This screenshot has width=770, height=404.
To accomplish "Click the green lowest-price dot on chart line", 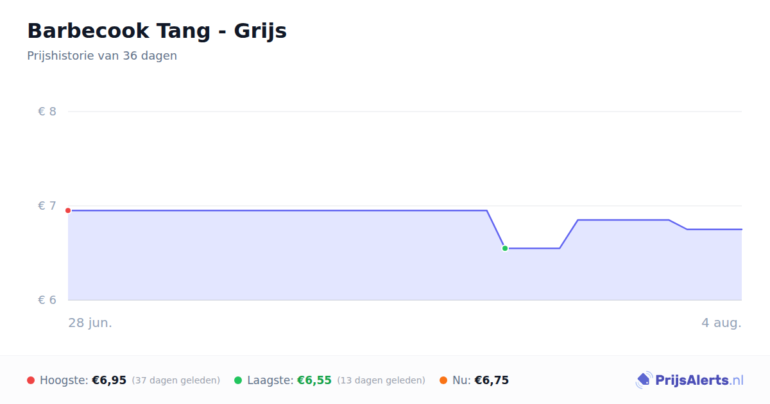I will 505,248.
